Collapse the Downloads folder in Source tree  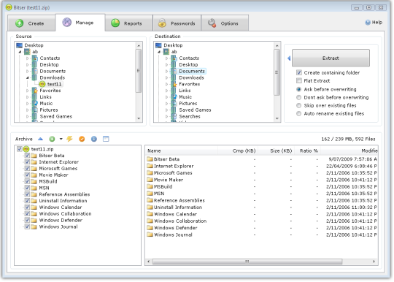28,77
